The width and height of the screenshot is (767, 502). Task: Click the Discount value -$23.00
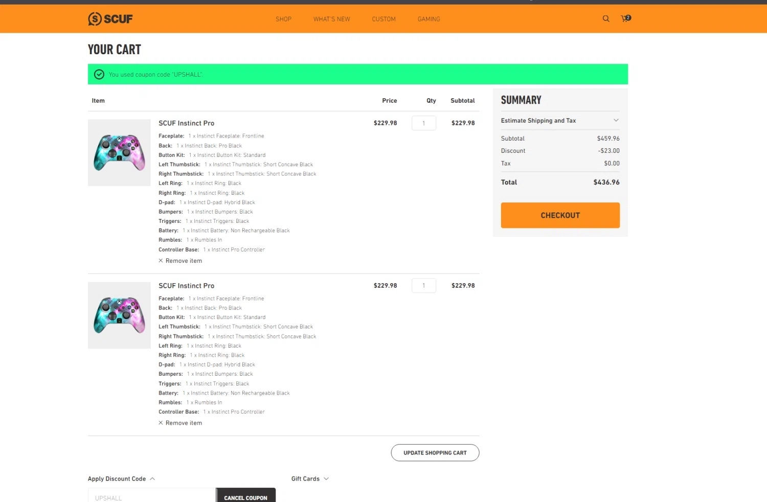tap(608, 151)
